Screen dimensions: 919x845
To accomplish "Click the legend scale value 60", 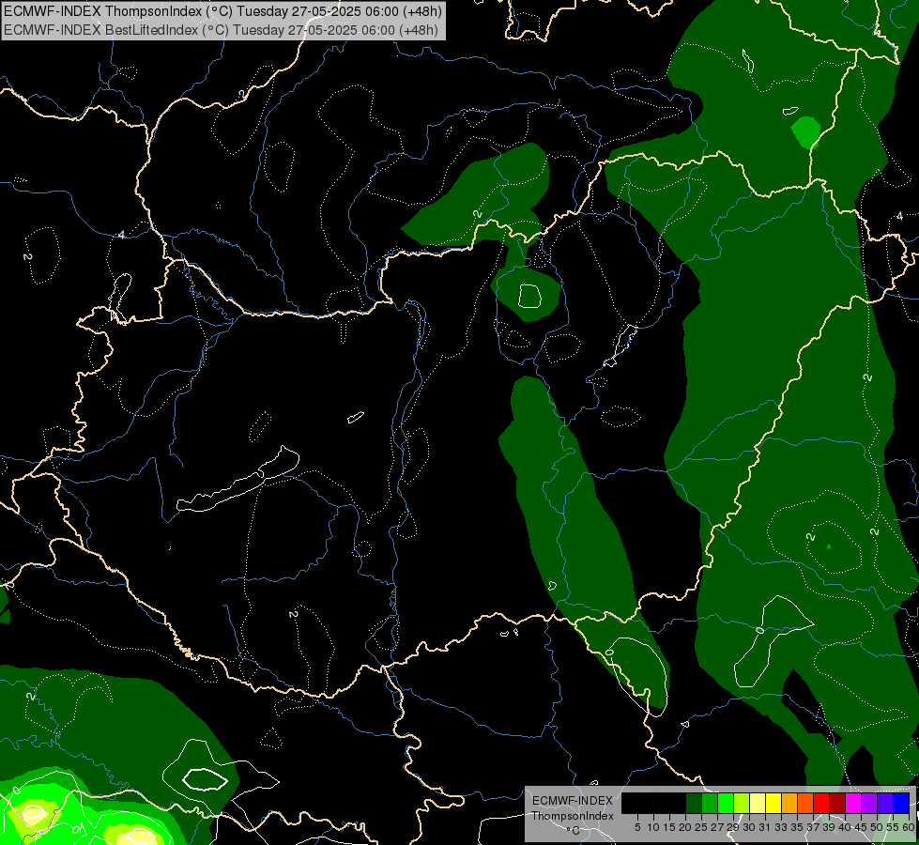I will (909, 827).
